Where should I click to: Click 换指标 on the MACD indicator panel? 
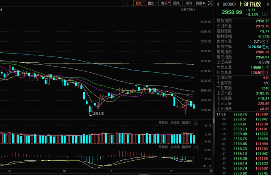[x=187, y=147]
